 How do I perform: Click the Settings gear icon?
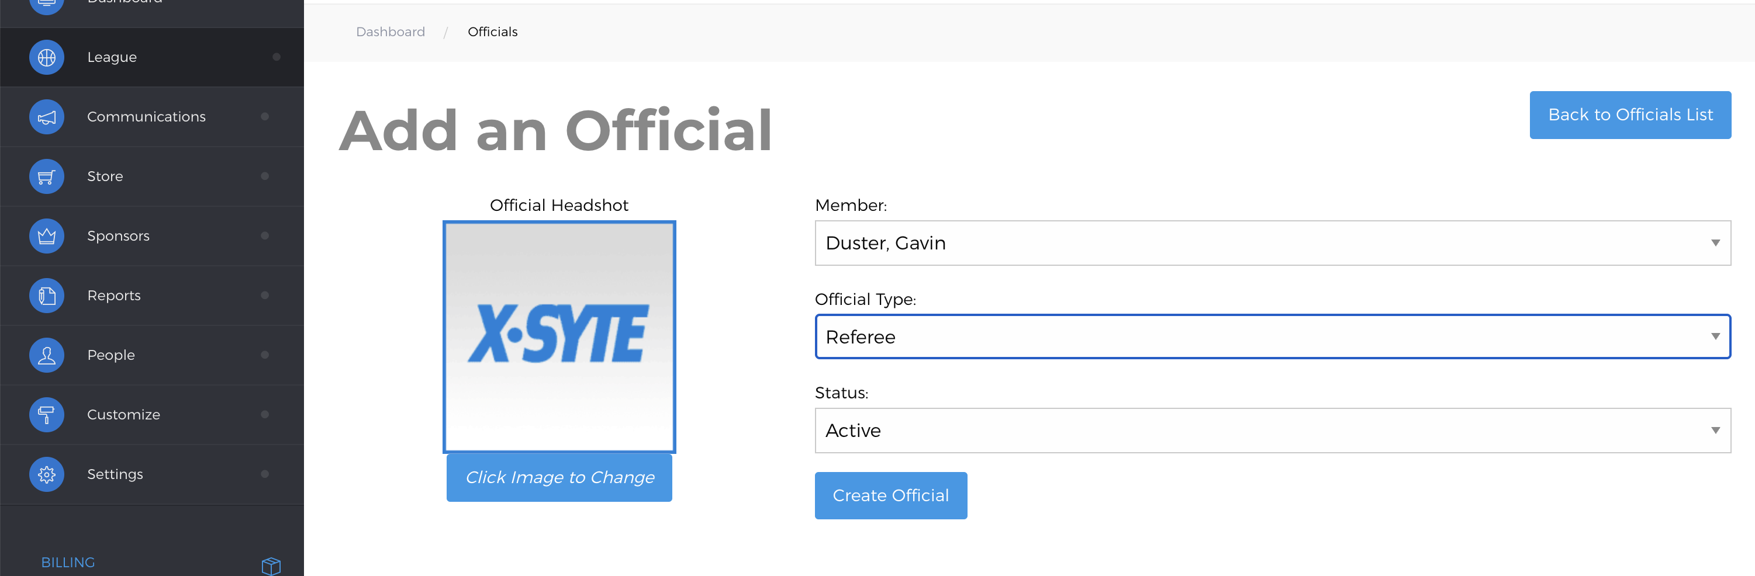(46, 474)
